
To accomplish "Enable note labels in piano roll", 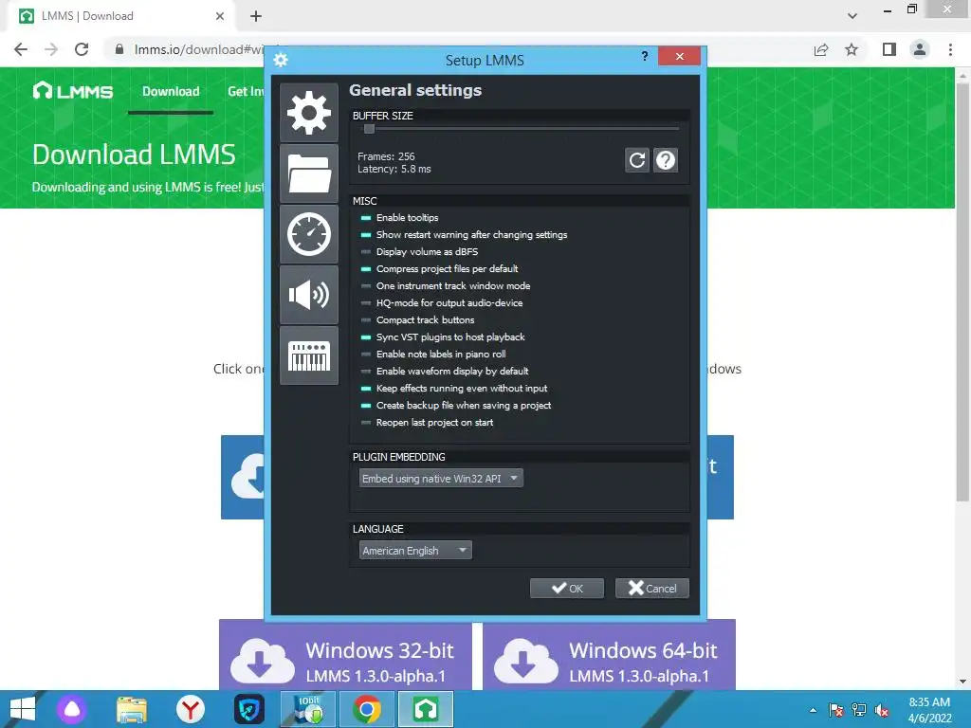I will click(x=433, y=355).
